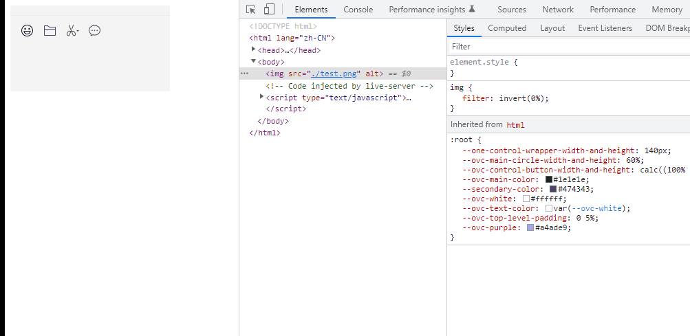Select the Styles sub-tab
This screenshot has height=336, width=690.
point(464,28)
